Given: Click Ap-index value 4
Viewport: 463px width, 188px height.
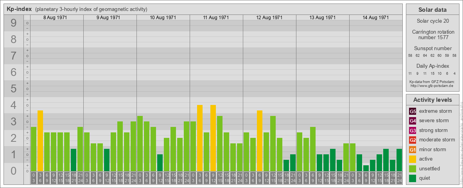Looking at the screenshot, I should 454,73.
